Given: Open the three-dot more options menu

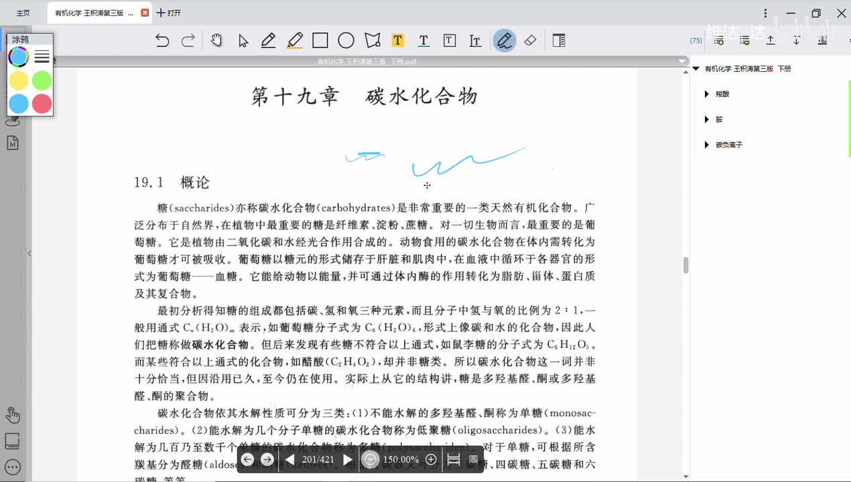Looking at the screenshot, I should 765,13.
